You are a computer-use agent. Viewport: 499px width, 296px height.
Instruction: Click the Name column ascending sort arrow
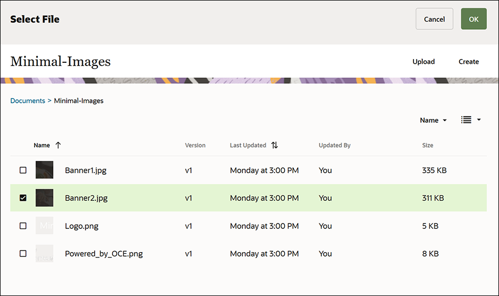(58, 145)
